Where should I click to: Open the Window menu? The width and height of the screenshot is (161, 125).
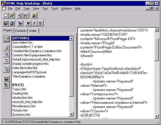66,8
